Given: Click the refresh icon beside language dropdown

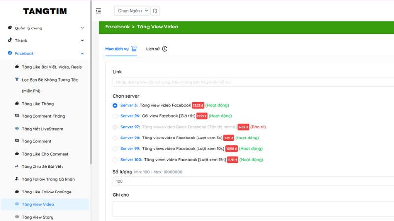Looking at the screenshot, I should pos(155,11).
